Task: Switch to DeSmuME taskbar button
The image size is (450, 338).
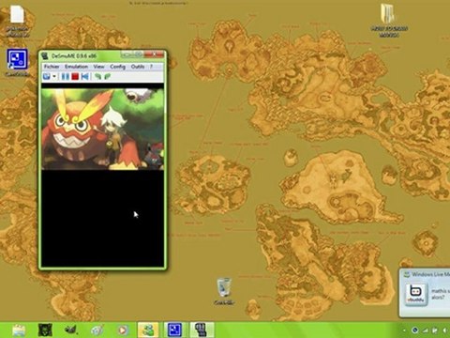Action: click(201, 330)
